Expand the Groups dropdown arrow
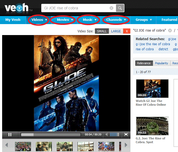The height and width of the screenshot is (152, 178). click(151, 20)
